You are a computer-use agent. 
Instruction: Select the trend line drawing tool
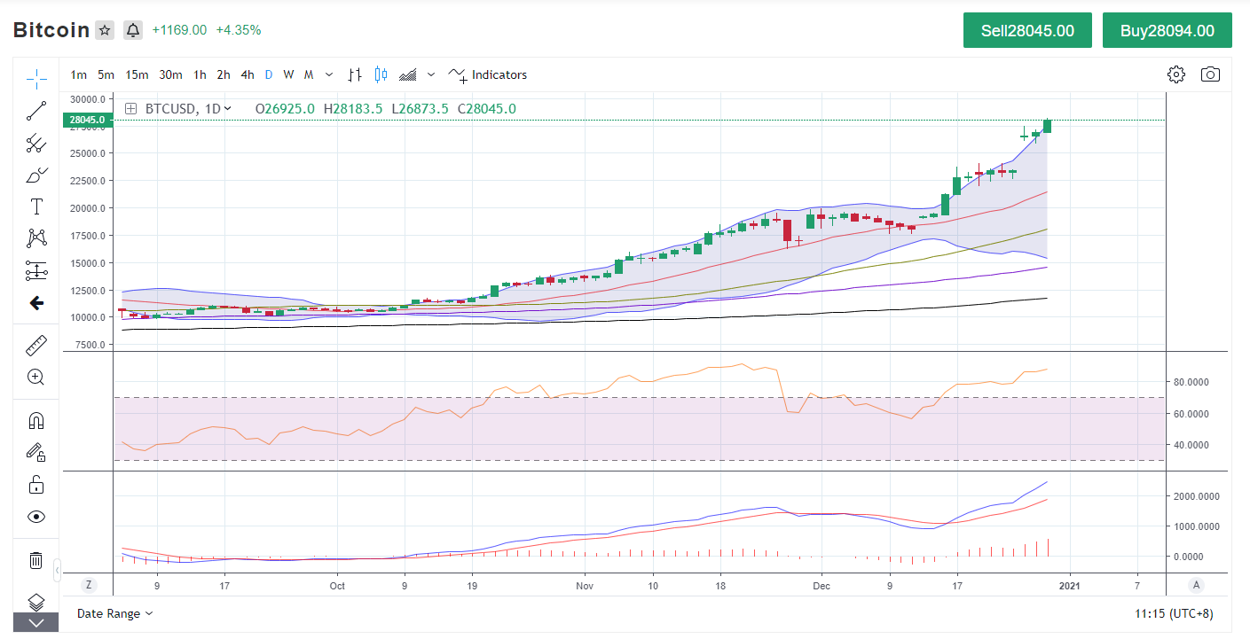(x=36, y=111)
